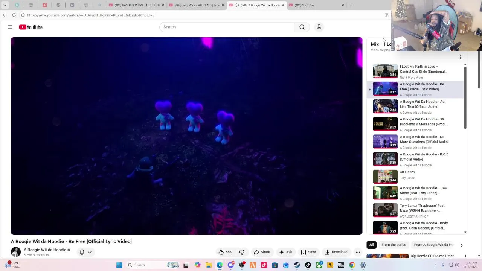Open Xbox app from the taskbar
This screenshot has width=482, height=271.
click(x=319, y=265)
